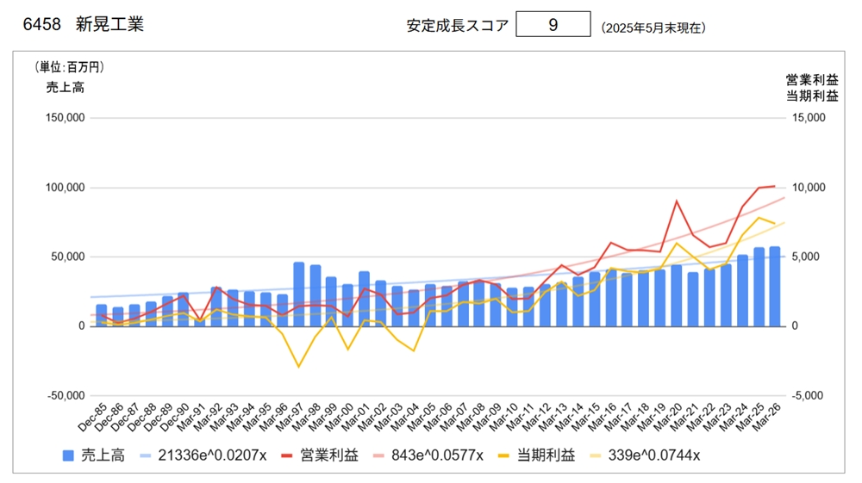
Task: Click the 営業利益 legend label
Action: point(329,455)
